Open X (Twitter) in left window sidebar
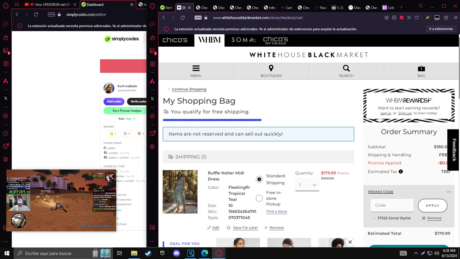This screenshot has width=460, height=259. 6,99
